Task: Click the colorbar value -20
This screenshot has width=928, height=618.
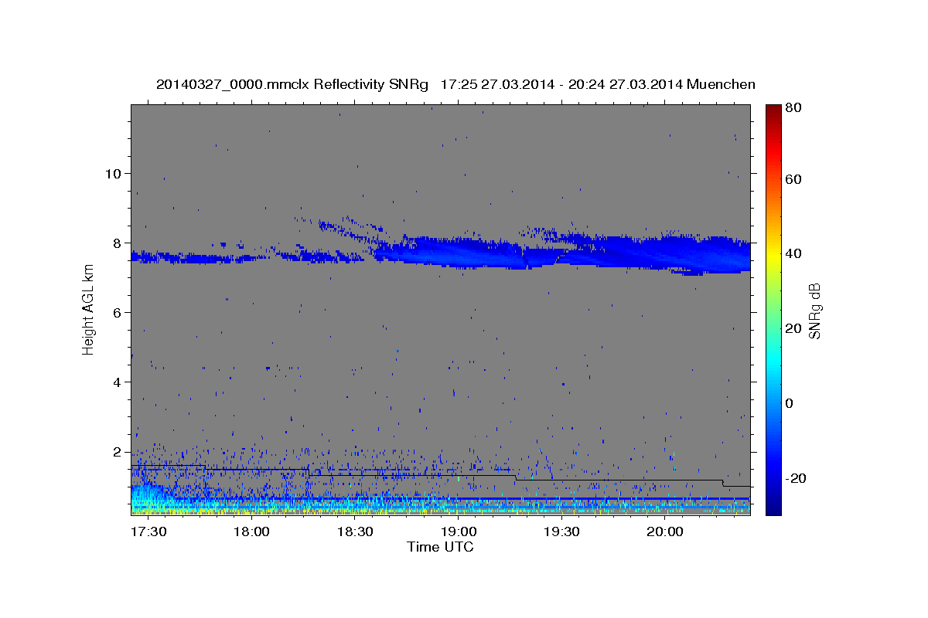Action: (795, 479)
